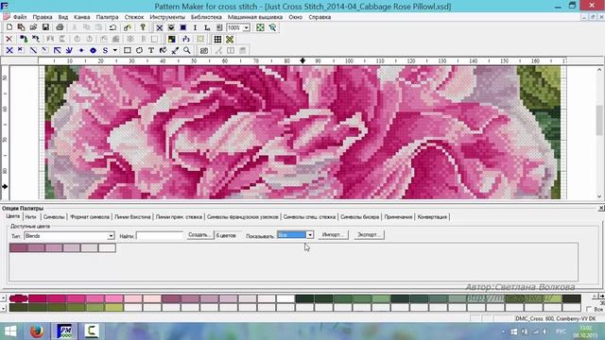Viewport: 605px width, 340px height.
Task: Click green crossed-stitch icon beside grid
Action: (x=230, y=39)
